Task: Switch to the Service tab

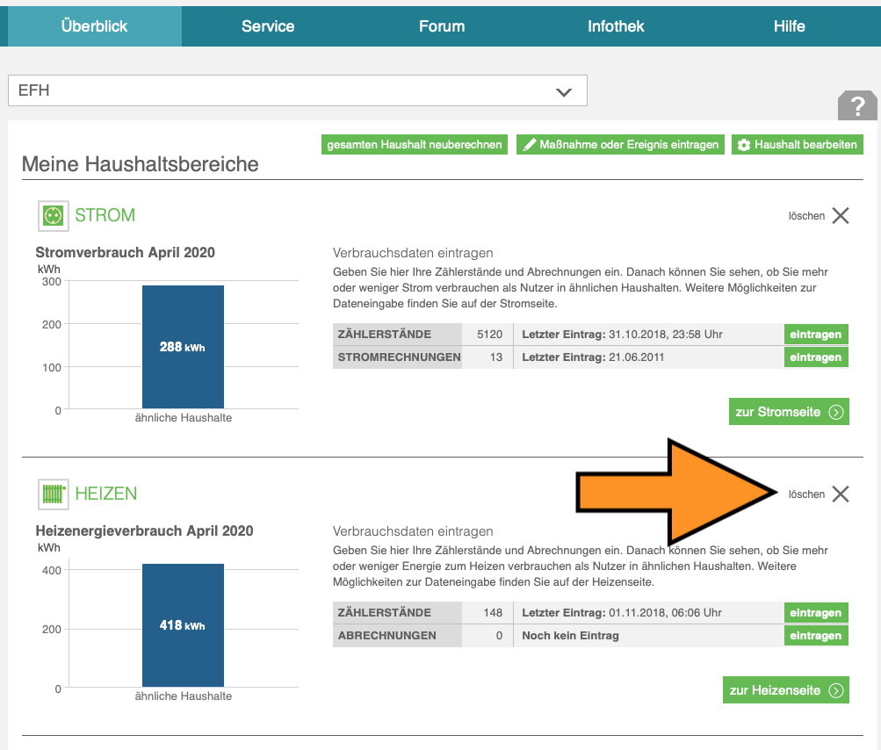Action: tap(268, 26)
